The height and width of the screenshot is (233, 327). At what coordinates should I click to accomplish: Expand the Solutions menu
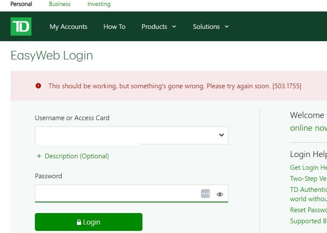[211, 26]
